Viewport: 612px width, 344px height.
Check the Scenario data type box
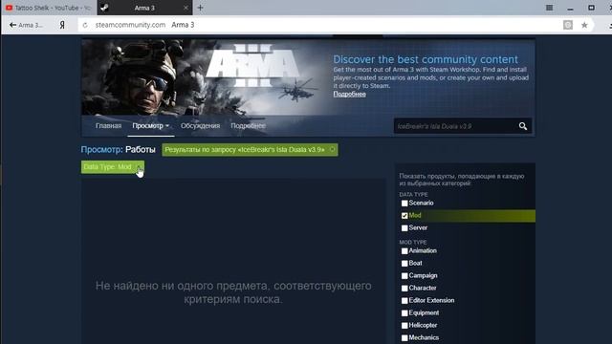pos(404,204)
